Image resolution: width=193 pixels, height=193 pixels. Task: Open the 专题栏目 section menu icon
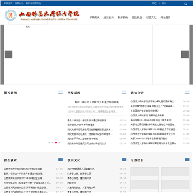pyautogui.click(x=187, y=159)
